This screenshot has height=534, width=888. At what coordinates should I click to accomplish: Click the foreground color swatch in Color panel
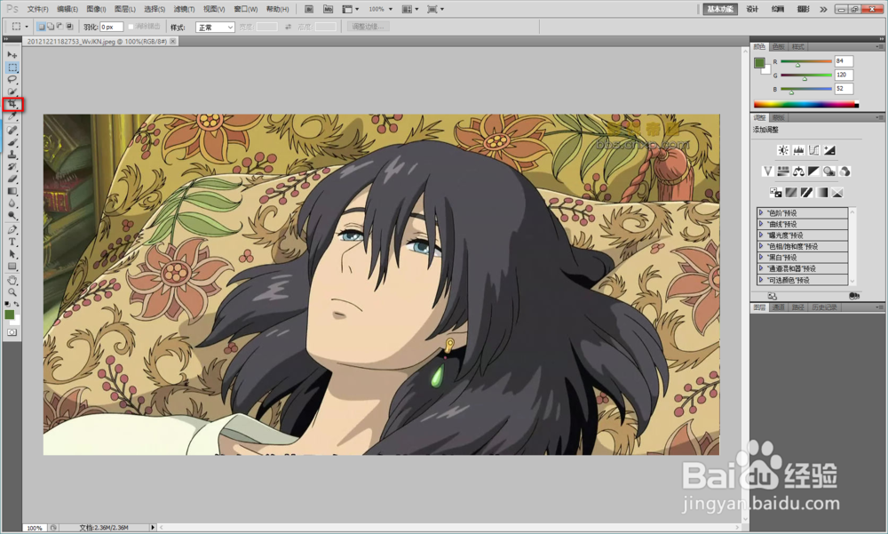coord(759,63)
